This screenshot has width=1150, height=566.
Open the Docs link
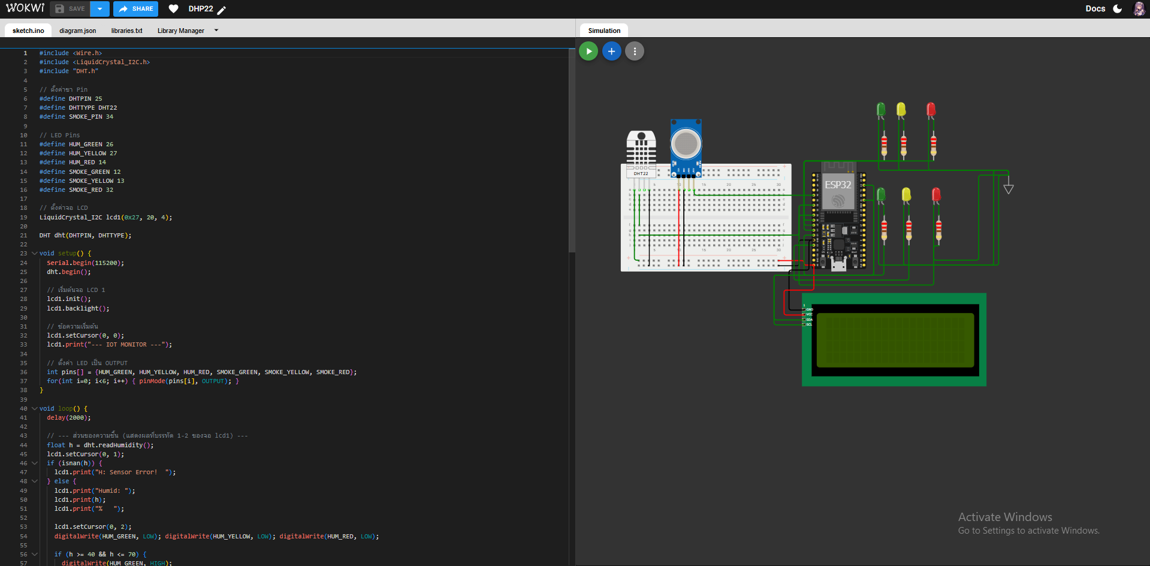click(x=1095, y=9)
